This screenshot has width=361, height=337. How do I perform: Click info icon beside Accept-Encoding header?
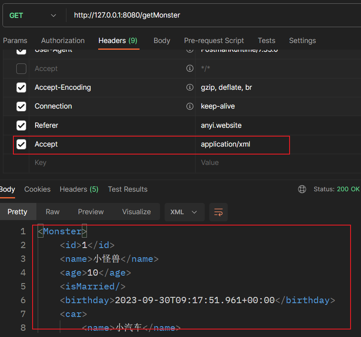coord(190,87)
